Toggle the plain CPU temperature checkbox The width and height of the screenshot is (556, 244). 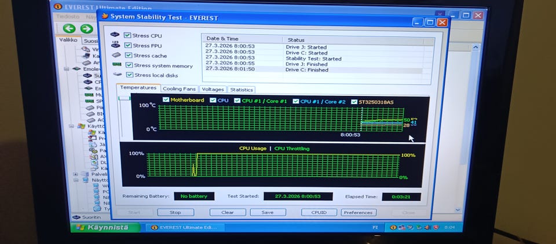click(x=213, y=100)
